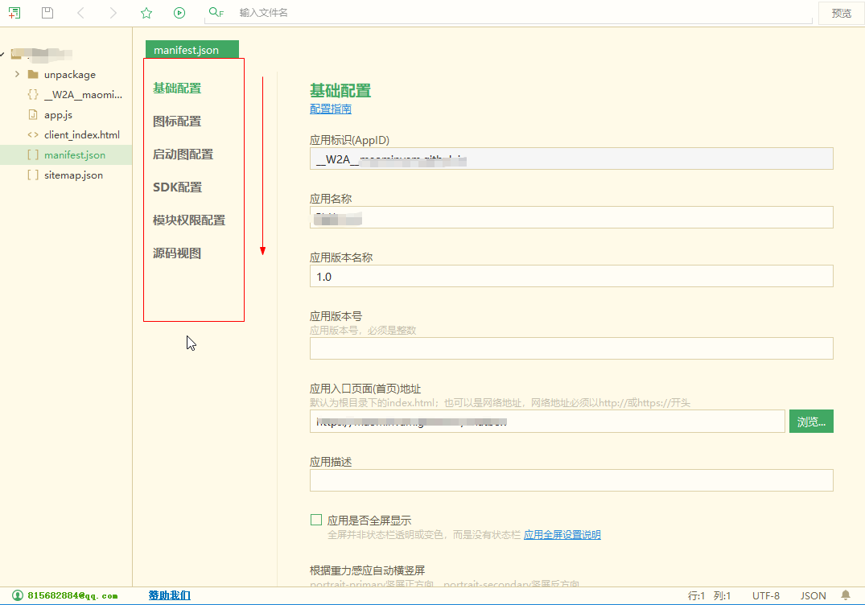Image resolution: width=865 pixels, height=605 pixels.
Task: Click the star bookmark icon
Action: [x=146, y=13]
